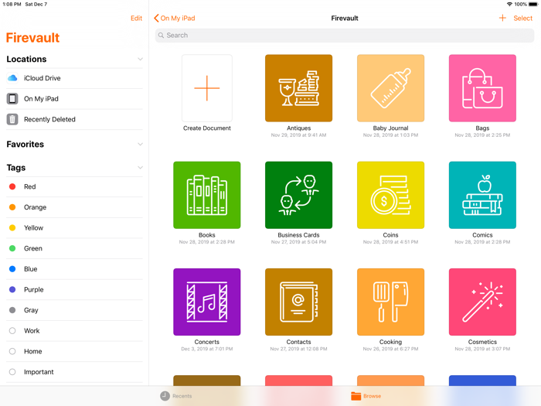Collapse the Tags section
Image resolution: width=541 pixels, height=406 pixels.
coord(140,168)
